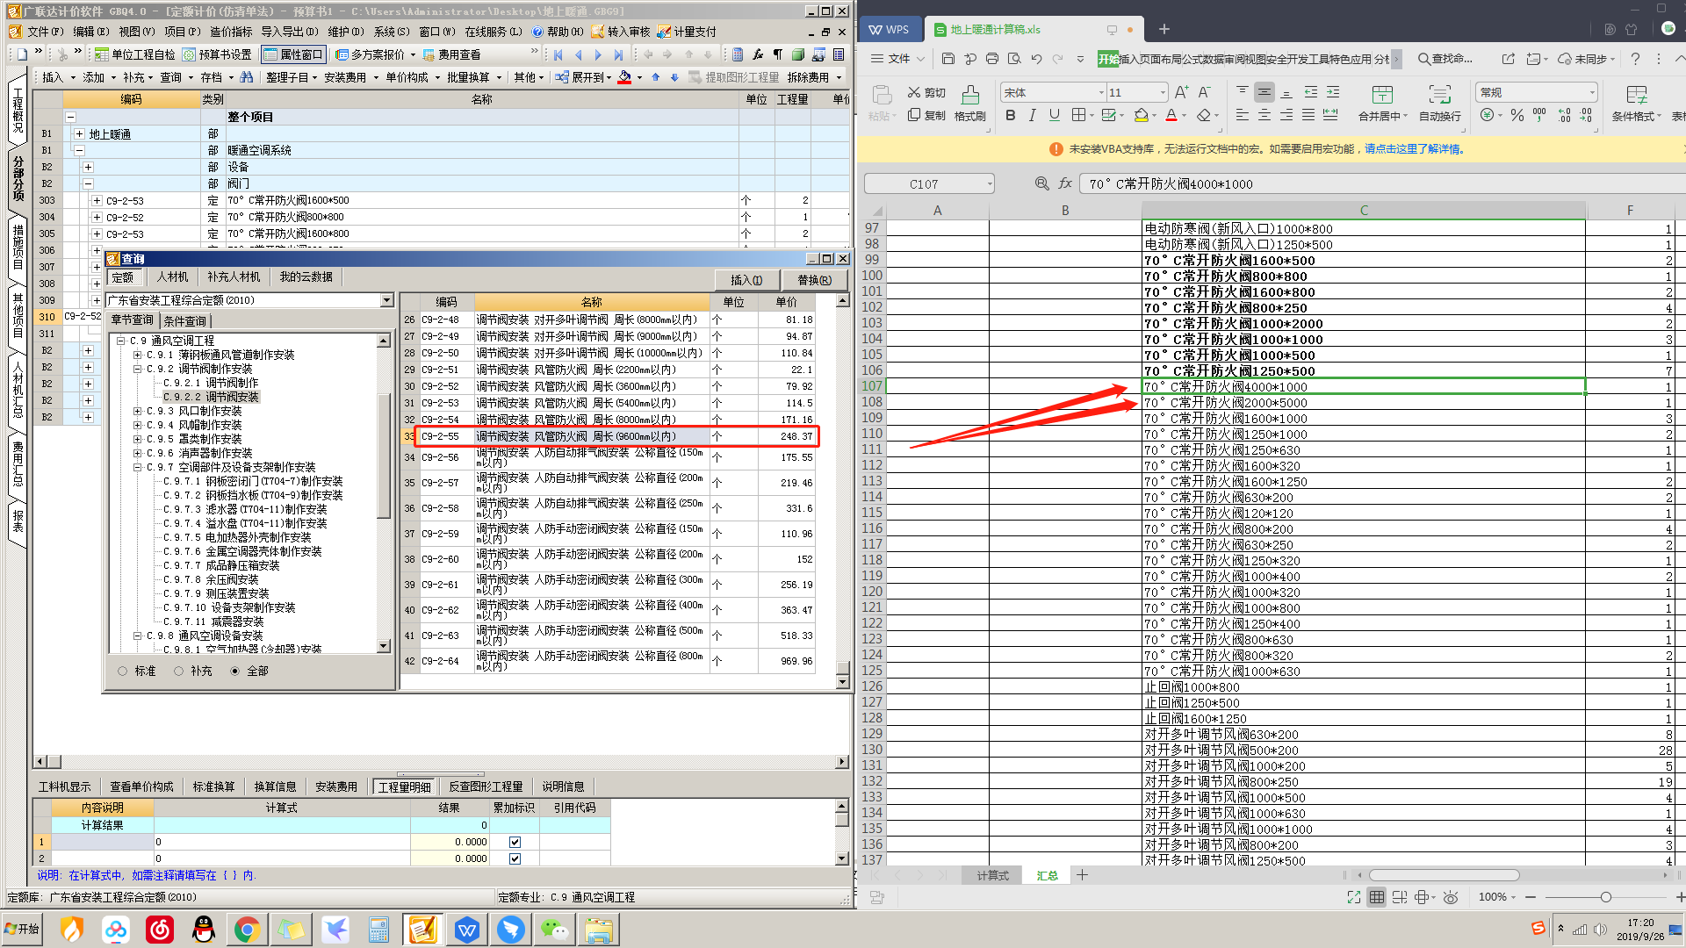The image size is (1686, 948).
Task: Expand C.9.1 薄钢板通风管道制作安装 node
Action: pos(137,355)
